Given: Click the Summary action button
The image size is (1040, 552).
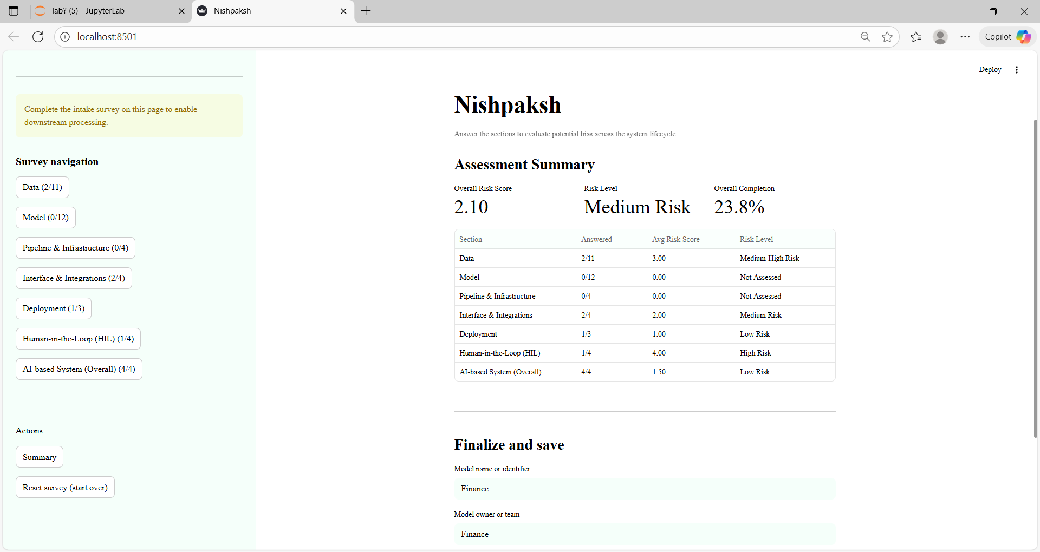Looking at the screenshot, I should (x=40, y=457).
